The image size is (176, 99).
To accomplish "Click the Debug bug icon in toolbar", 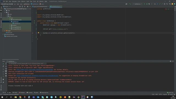I will click(x=147, y=4).
